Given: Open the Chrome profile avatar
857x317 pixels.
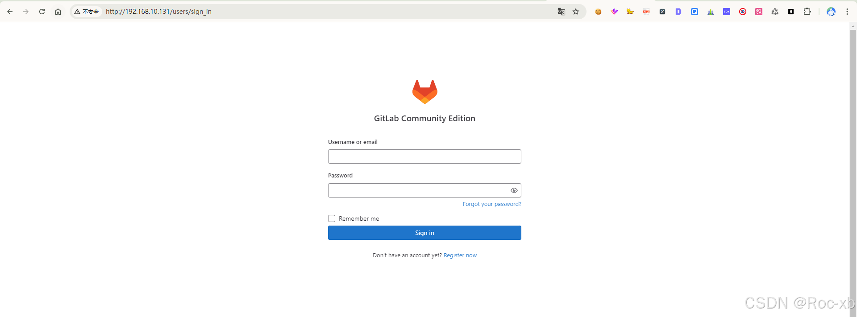Looking at the screenshot, I should (831, 12).
